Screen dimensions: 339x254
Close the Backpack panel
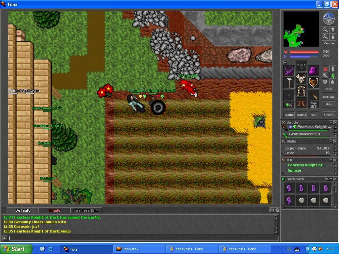coord(335,179)
